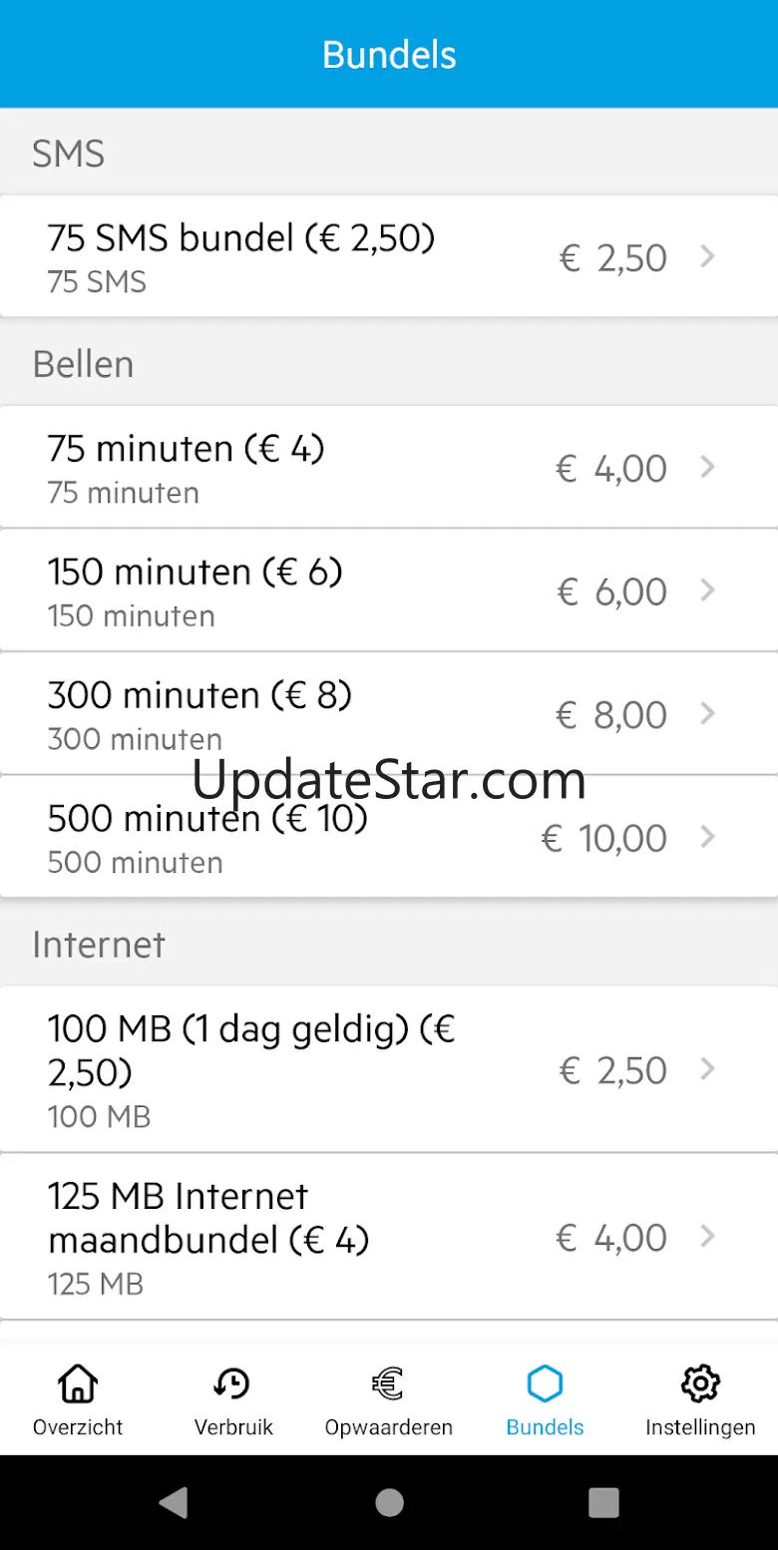Image resolution: width=778 pixels, height=1550 pixels.
Task: Open the Opwaarderen euro top-up icon
Action: (388, 1383)
